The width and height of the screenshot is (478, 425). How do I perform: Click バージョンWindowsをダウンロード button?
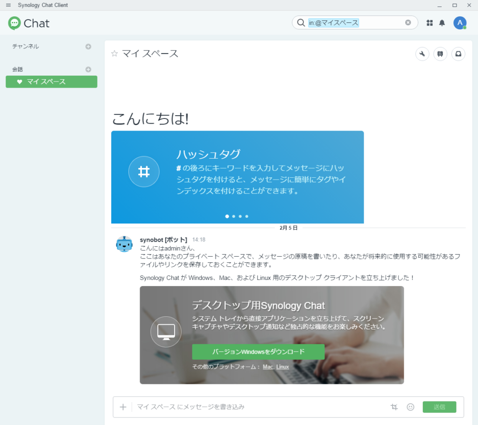[258, 352]
